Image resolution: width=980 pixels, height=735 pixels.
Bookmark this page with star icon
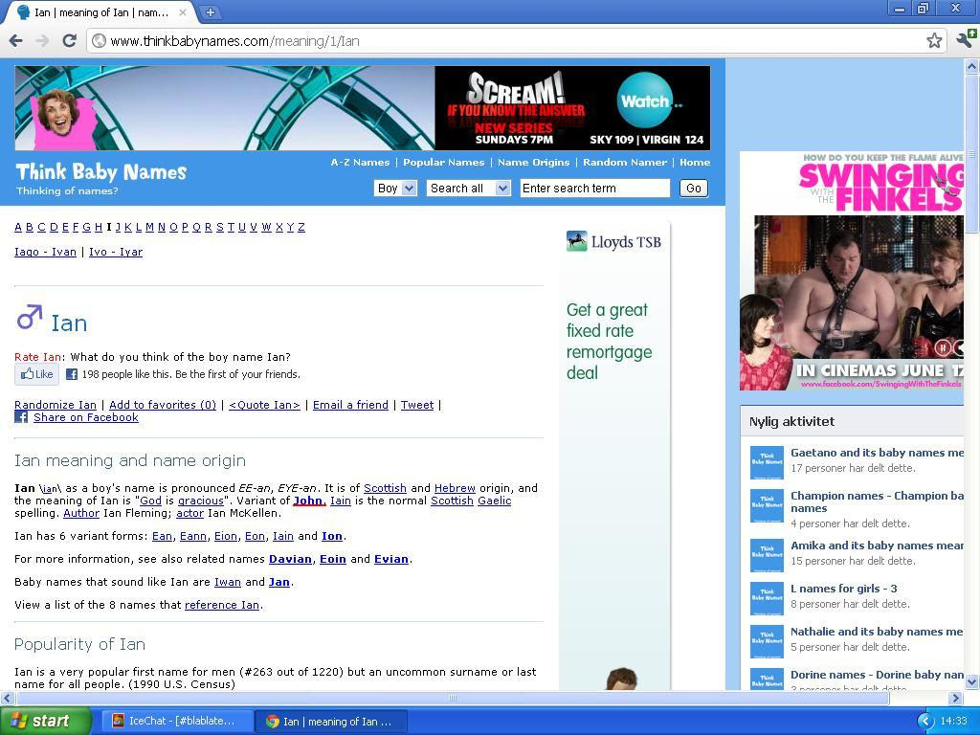[x=934, y=40]
